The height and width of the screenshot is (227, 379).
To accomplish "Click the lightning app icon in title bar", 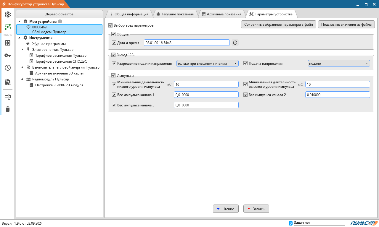I will (x=4, y=4).
